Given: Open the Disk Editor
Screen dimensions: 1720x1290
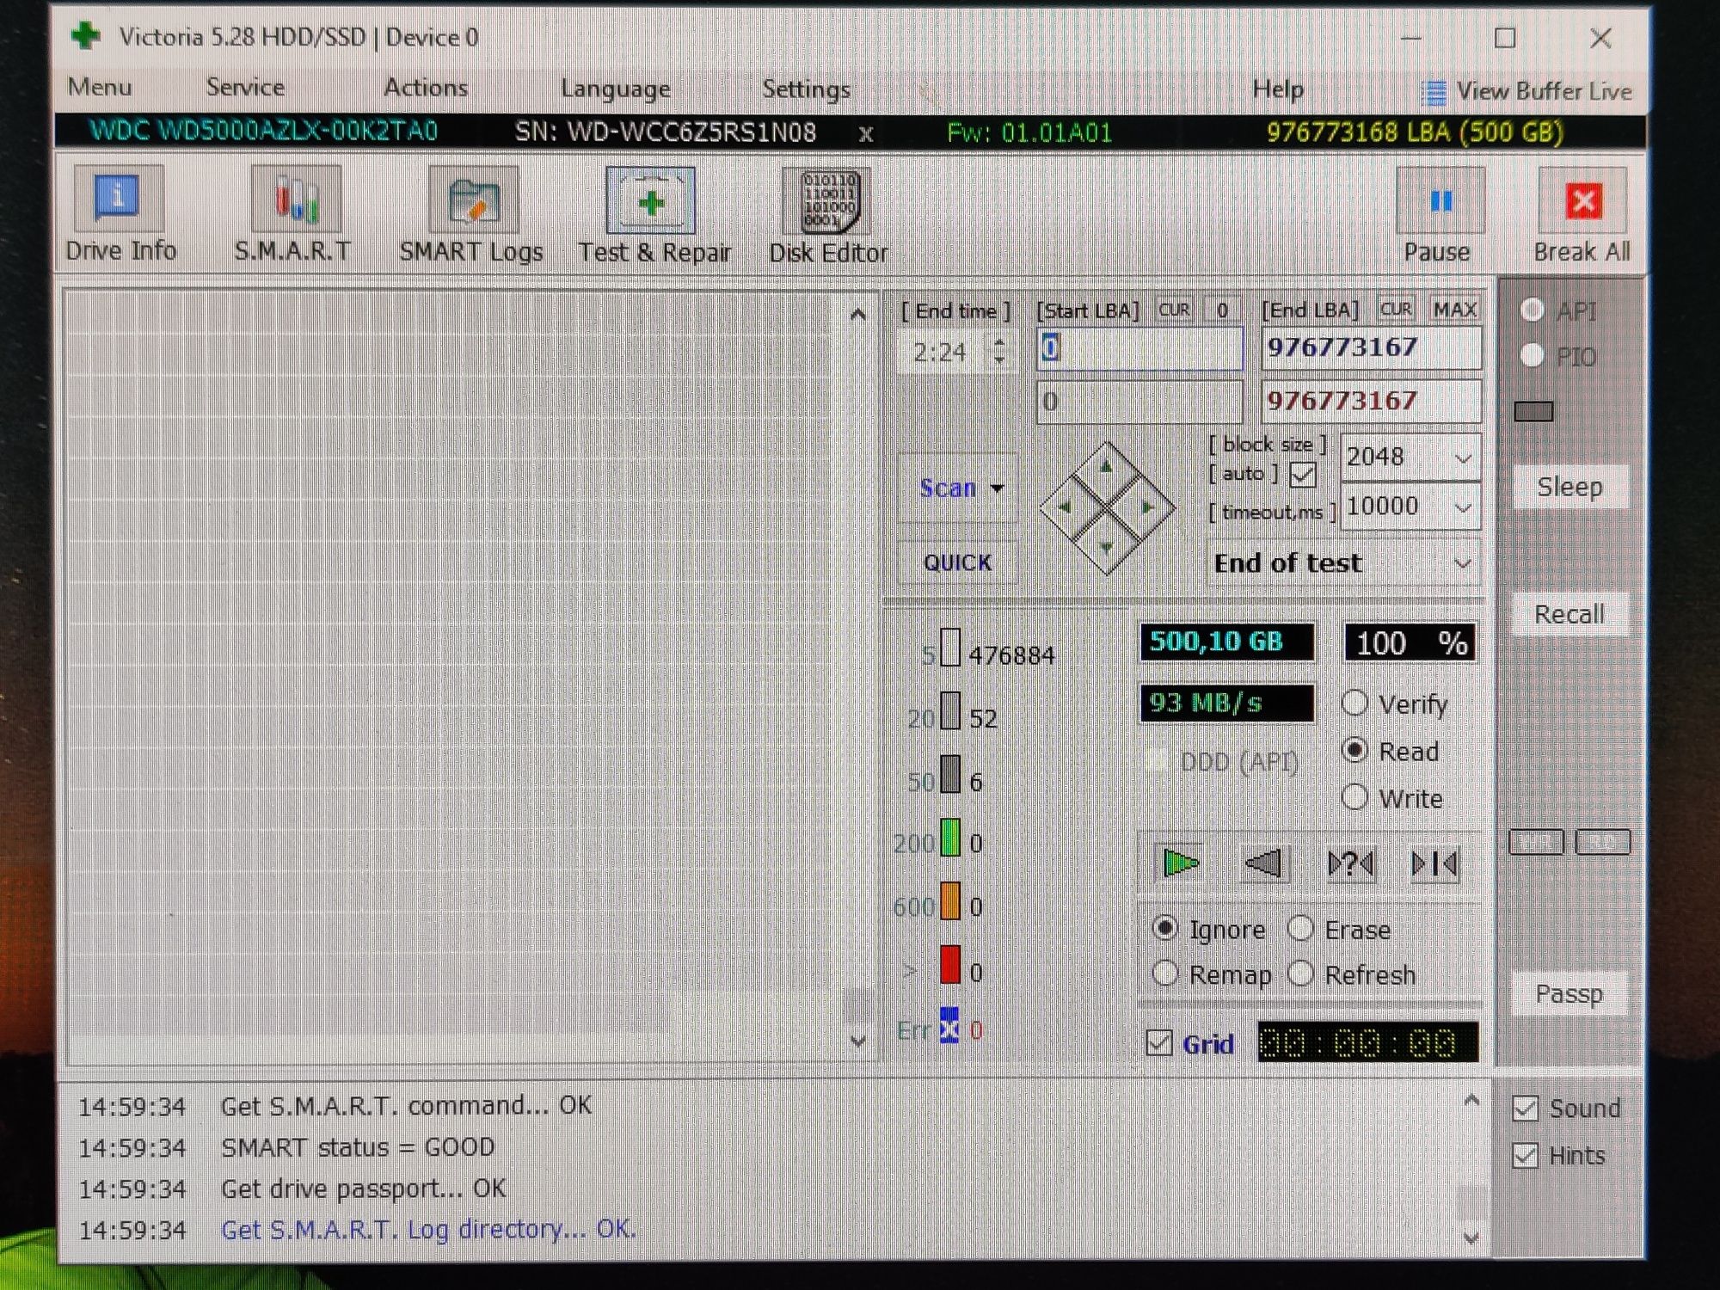Looking at the screenshot, I should pos(827,200).
